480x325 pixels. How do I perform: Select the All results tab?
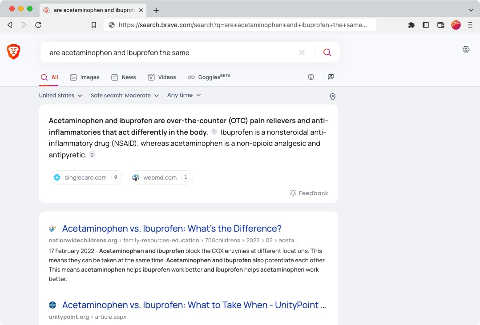[49, 77]
